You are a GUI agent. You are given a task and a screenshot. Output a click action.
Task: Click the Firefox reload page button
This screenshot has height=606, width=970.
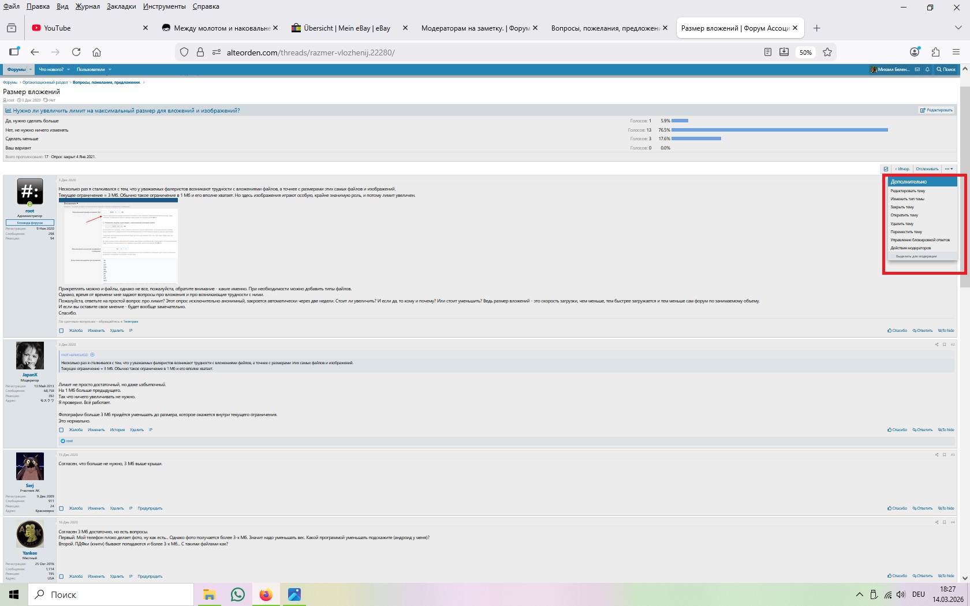pos(76,52)
